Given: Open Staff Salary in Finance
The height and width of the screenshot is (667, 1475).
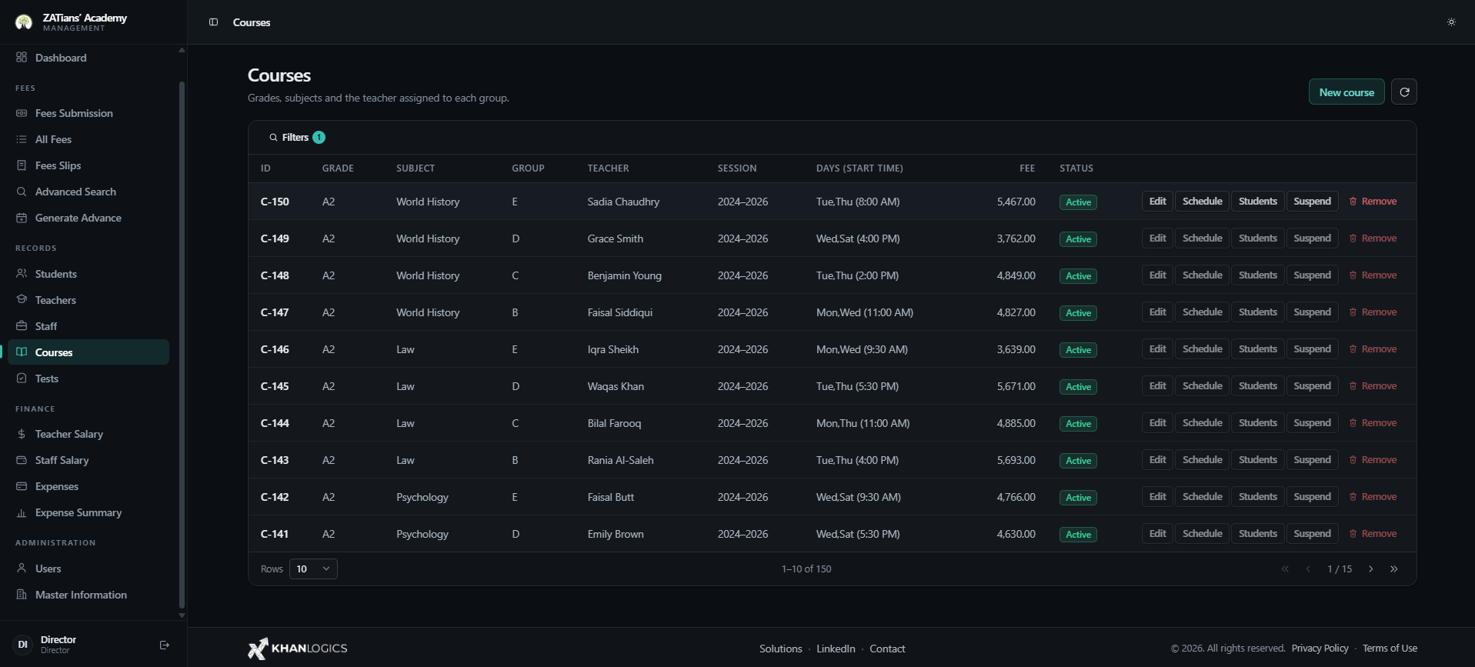Looking at the screenshot, I should pyautogui.click(x=88, y=460).
